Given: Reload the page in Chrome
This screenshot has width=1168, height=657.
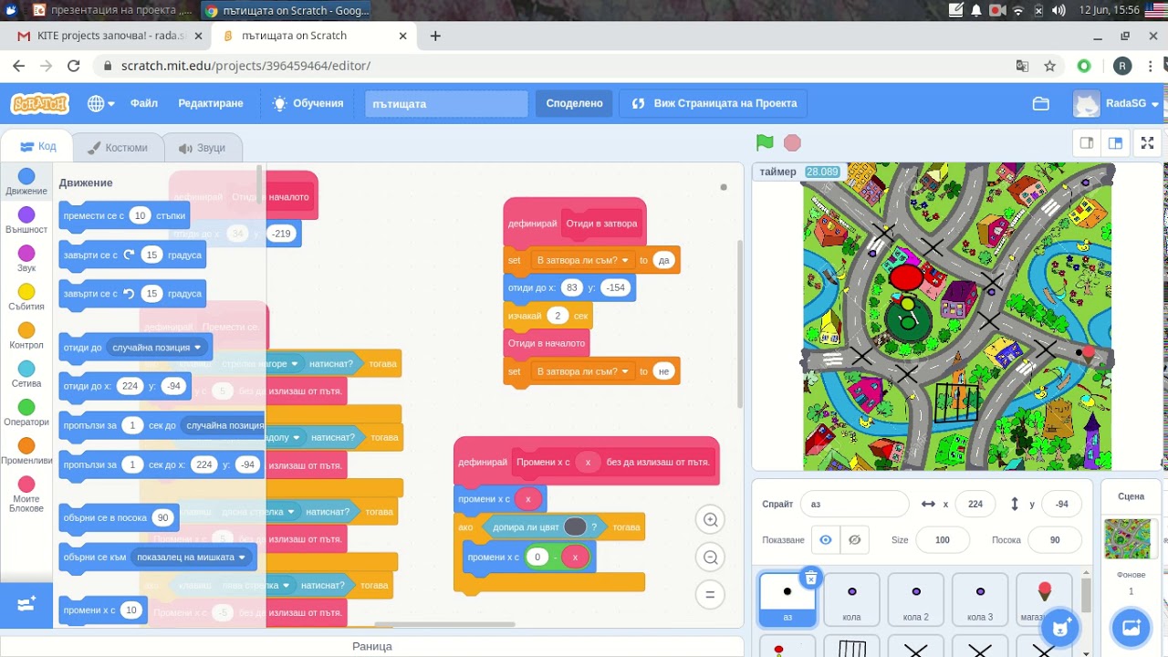Looking at the screenshot, I should pyautogui.click(x=74, y=66).
